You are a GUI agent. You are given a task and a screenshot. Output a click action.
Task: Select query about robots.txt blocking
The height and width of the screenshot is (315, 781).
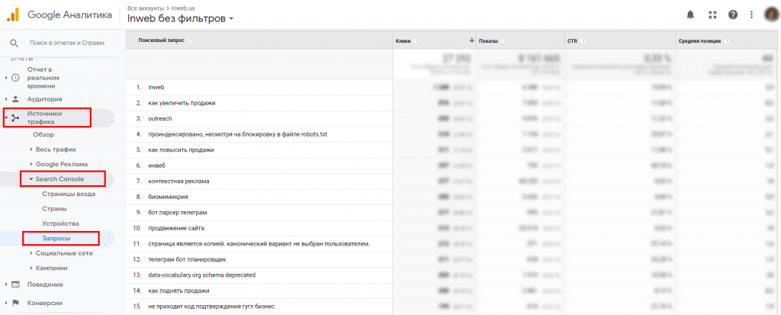238,134
